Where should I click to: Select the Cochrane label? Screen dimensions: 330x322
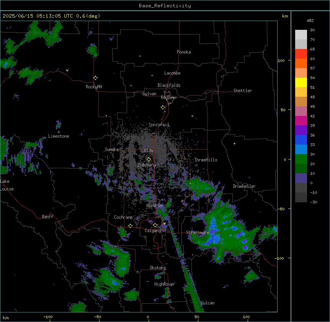(123, 217)
